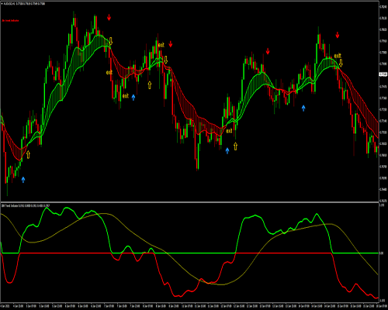
Task: Select the first red down arrow near the chart top
Action: click(x=109, y=17)
